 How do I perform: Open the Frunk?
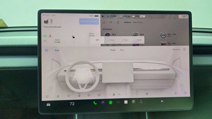[58, 41]
